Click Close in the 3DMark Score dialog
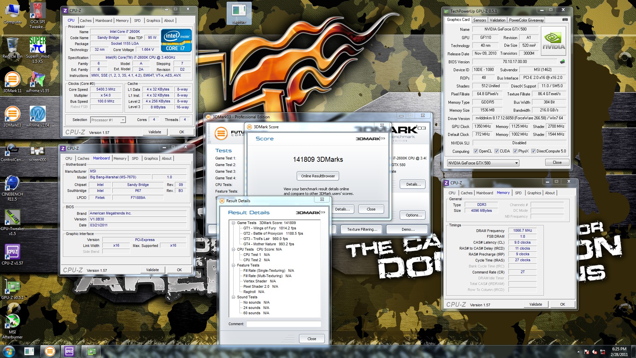Image resolution: width=636 pixels, height=358 pixels. 371,209
